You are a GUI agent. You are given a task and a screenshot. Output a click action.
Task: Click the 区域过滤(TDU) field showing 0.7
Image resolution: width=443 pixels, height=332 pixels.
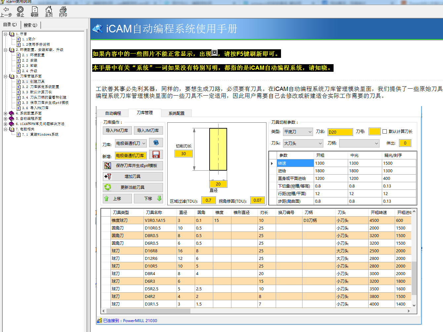point(208,200)
